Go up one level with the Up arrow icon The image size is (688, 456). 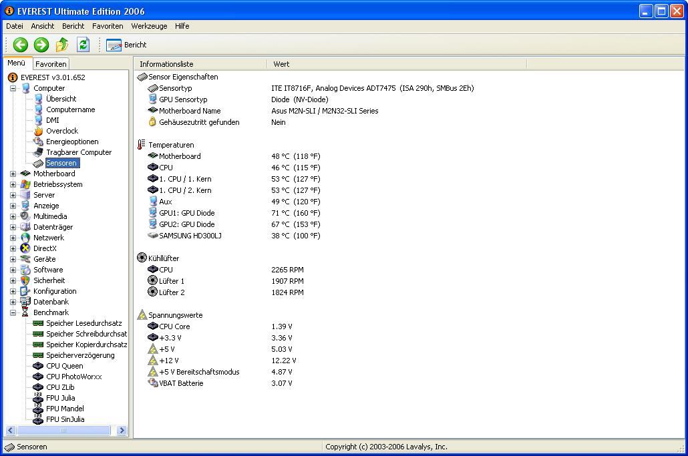(x=62, y=45)
